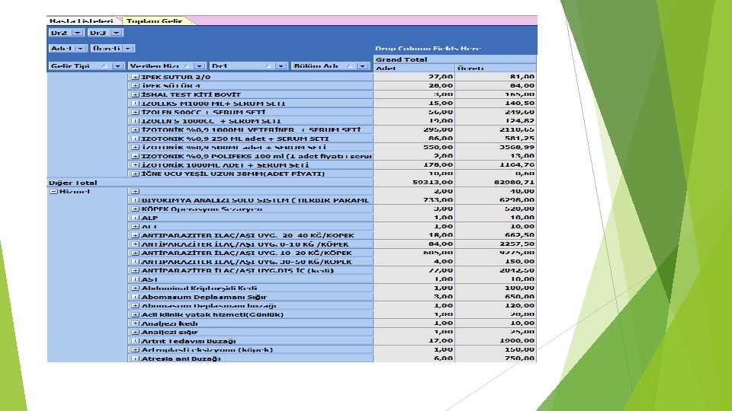Screen dimensions: 732x411
Task: Select the Diğer Total row label
Action: (73, 183)
